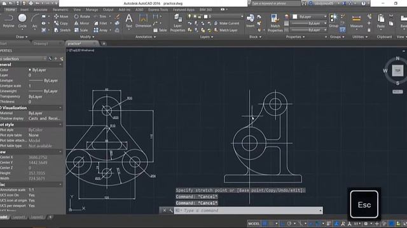Toggle grid display in status bar
407x228 pixels.
(x=265, y=224)
